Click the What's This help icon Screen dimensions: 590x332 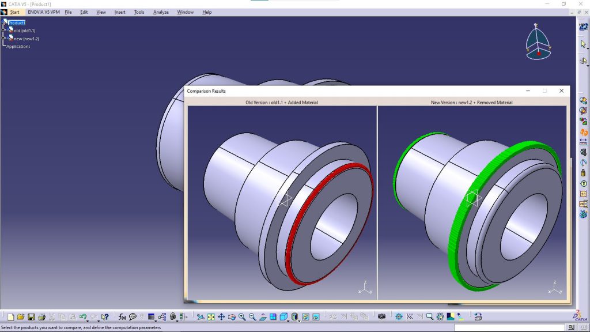click(105, 317)
